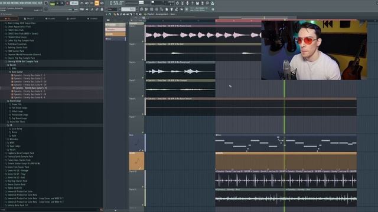
Task: Select the Paint brush tool in the playlist
Action: [x=118, y=14]
